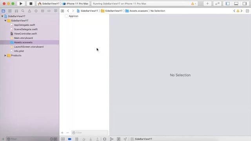Add a new asset with the plus button
Image resolution: width=251 pixels, height=141 pixels.
62,133
